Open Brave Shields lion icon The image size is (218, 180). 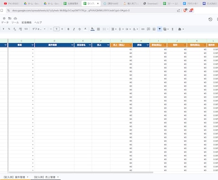click(x=185, y=10)
